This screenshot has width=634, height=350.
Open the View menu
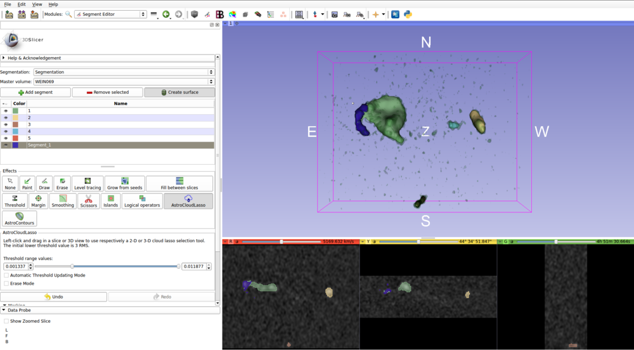[x=37, y=4]
